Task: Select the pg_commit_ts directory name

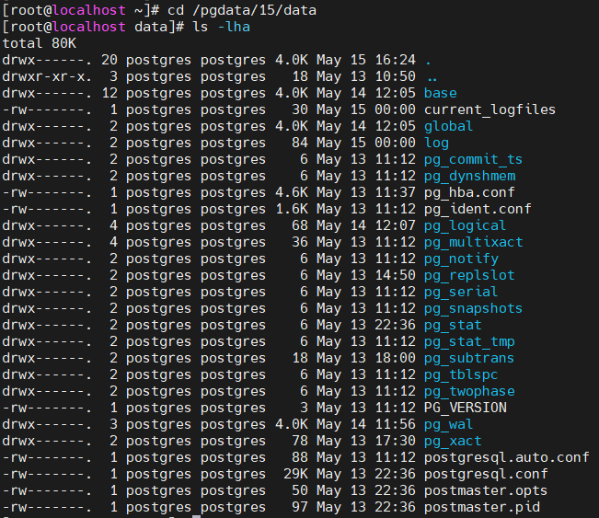Action: 473,159
